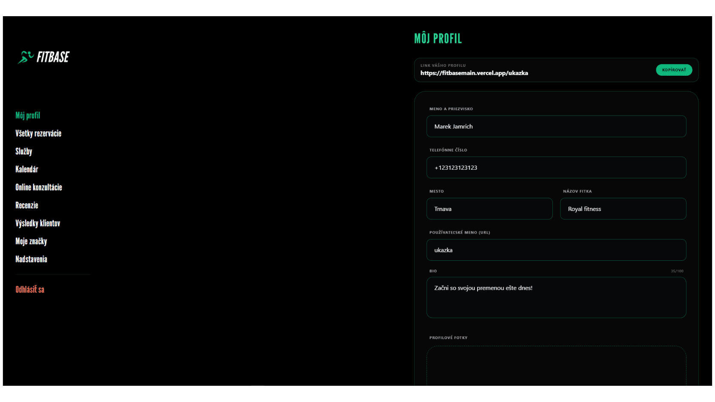Open the Moje značky page

click(x=31, y=241)
